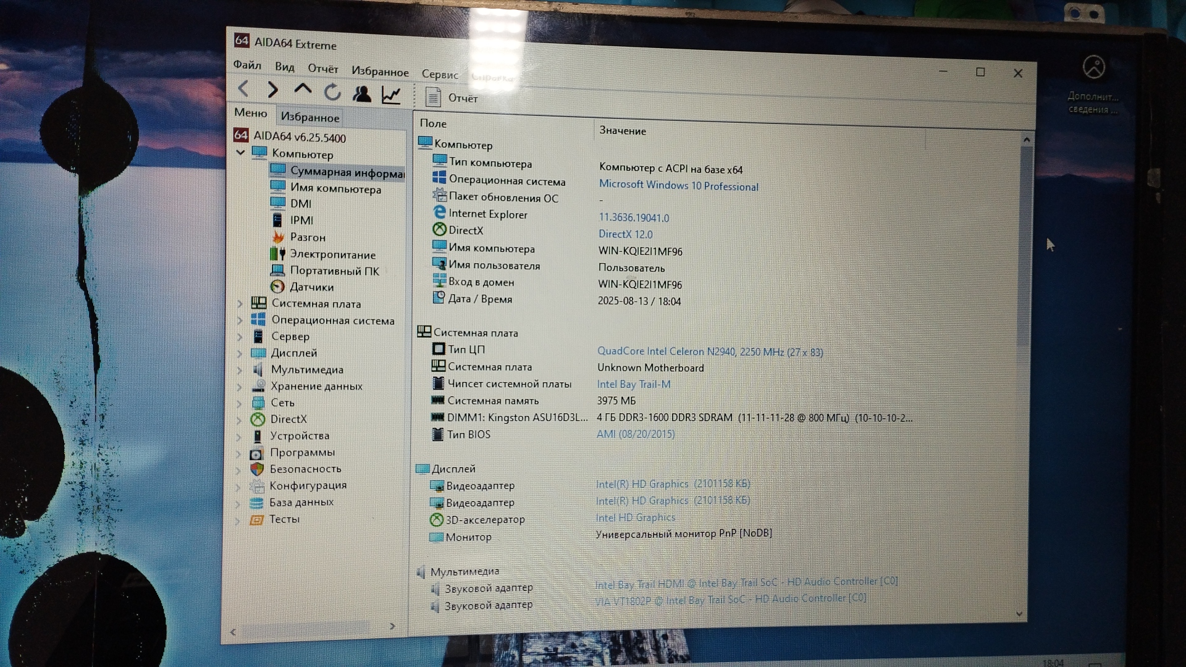The image size is (1186, 667).
Task: Open the Разгон overclock item
Action: 307,237
